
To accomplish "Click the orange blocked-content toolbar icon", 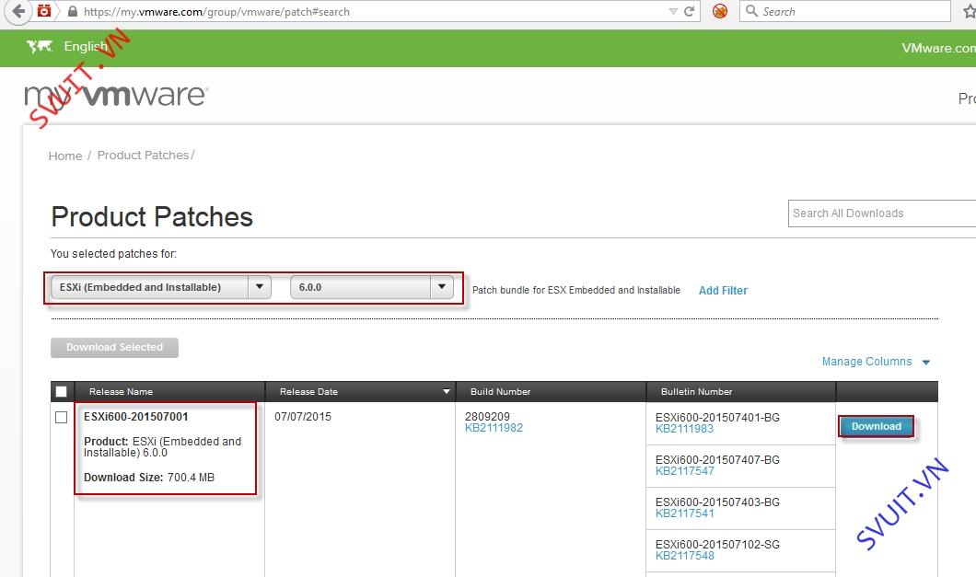I will 719,11.
